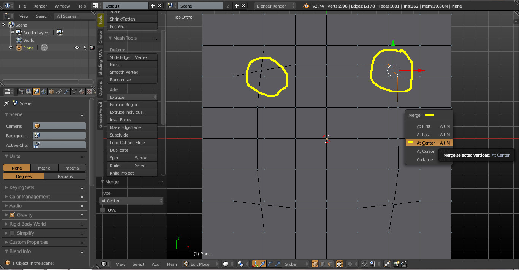
Task: Click the OpenGL render animation clapper icon
Action: click(404, 264)
